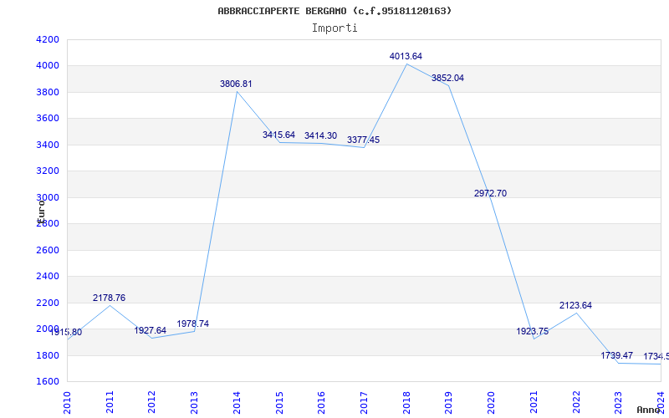Select the 3806.81 data label
This screenshot has height=418, width=669.
click(236, 84)
